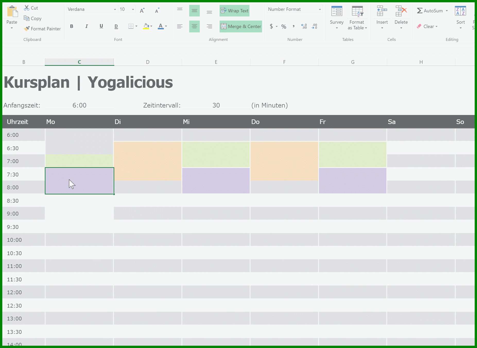Decrease decimal places

click(x=314, y=26)
